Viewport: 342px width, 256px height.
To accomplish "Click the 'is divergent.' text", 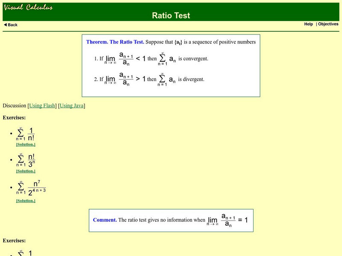I will pyautogui.click(x=191, y=79).
